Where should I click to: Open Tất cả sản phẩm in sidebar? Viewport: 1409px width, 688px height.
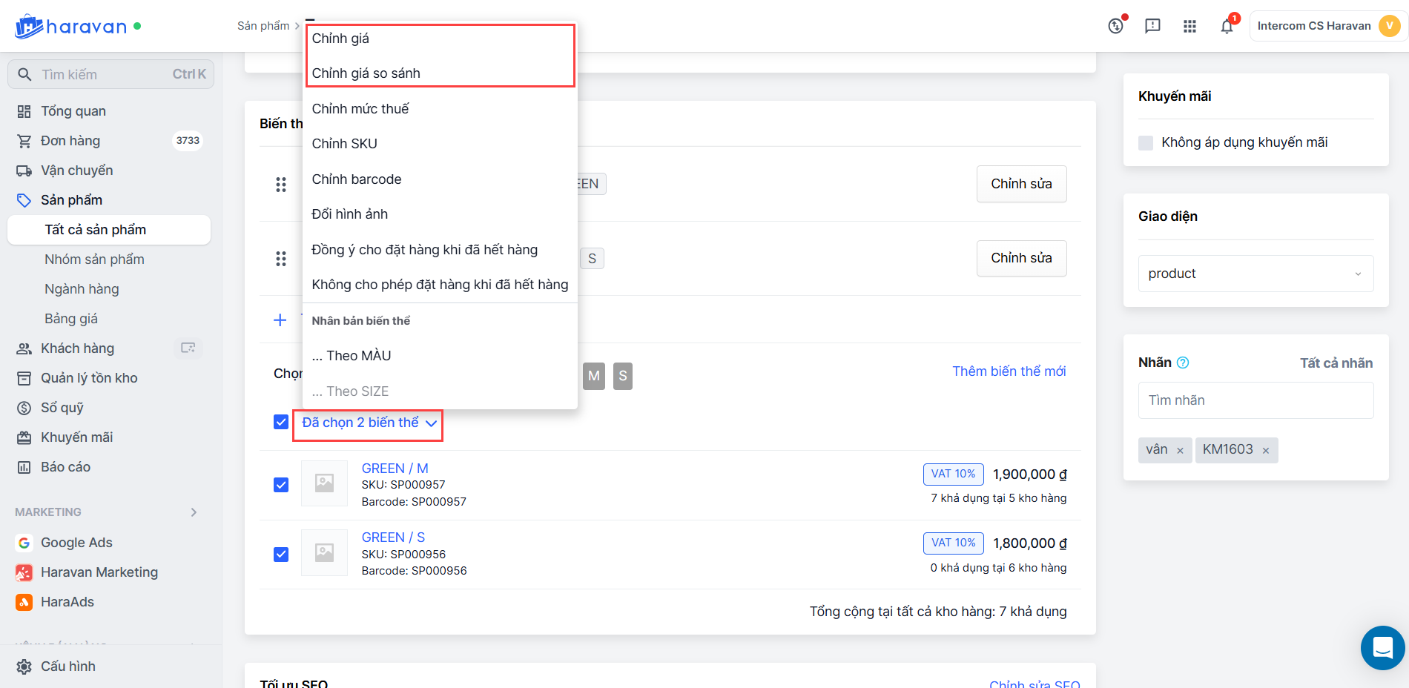(109, 230)
